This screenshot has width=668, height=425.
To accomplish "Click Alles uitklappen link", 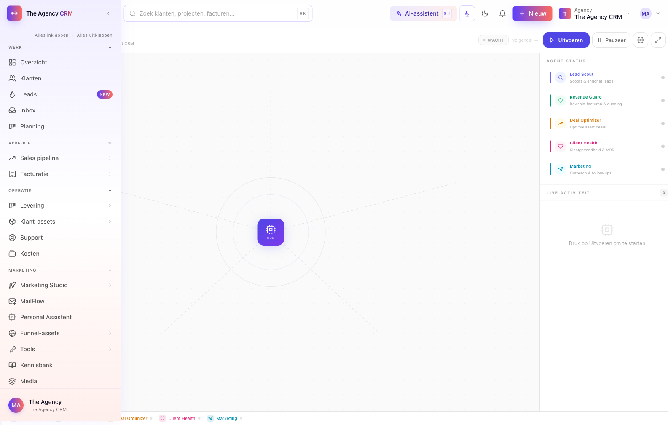I will (x=94, y=35).
